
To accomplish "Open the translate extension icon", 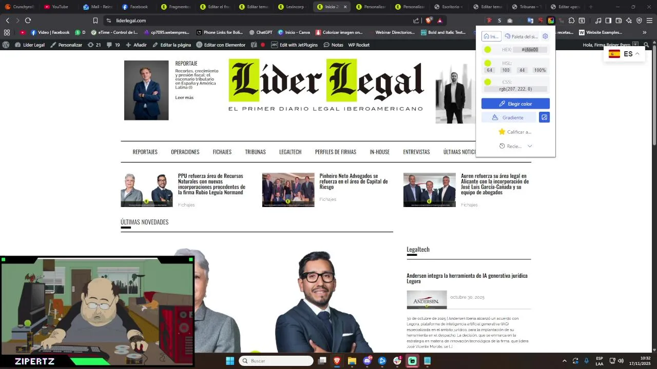I will pyautogui.click(x=530, y=20).
